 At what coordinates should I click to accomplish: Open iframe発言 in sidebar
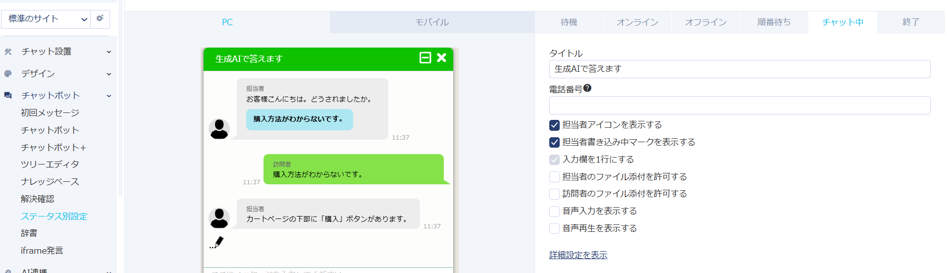pos(42,251)
